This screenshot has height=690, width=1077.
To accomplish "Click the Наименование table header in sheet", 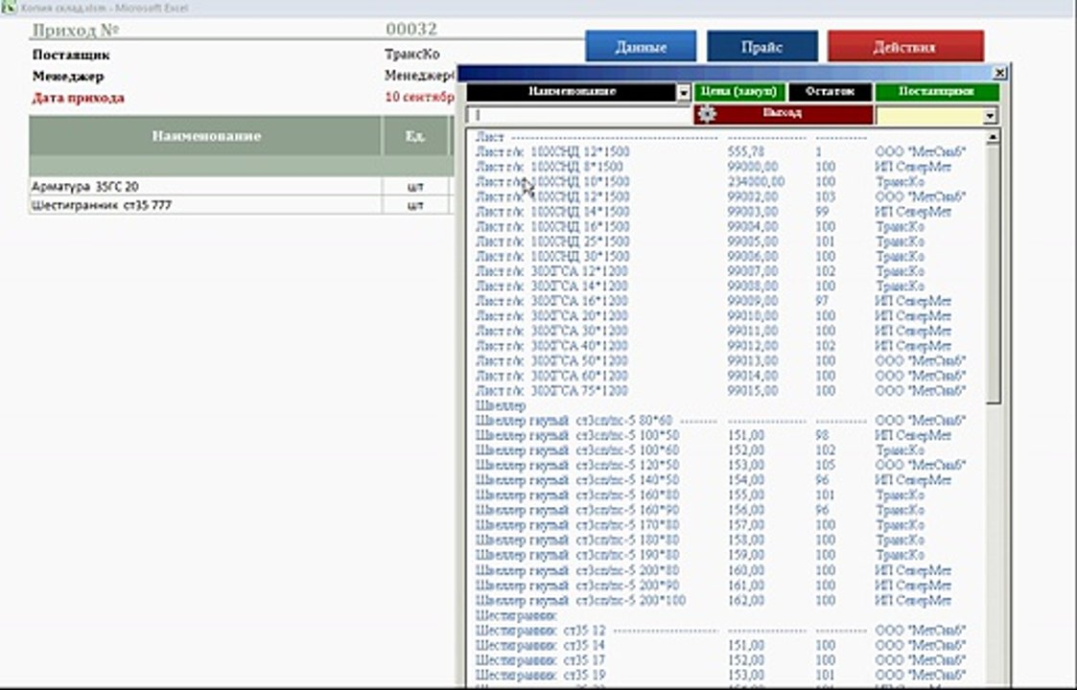I will pos(205,136).
